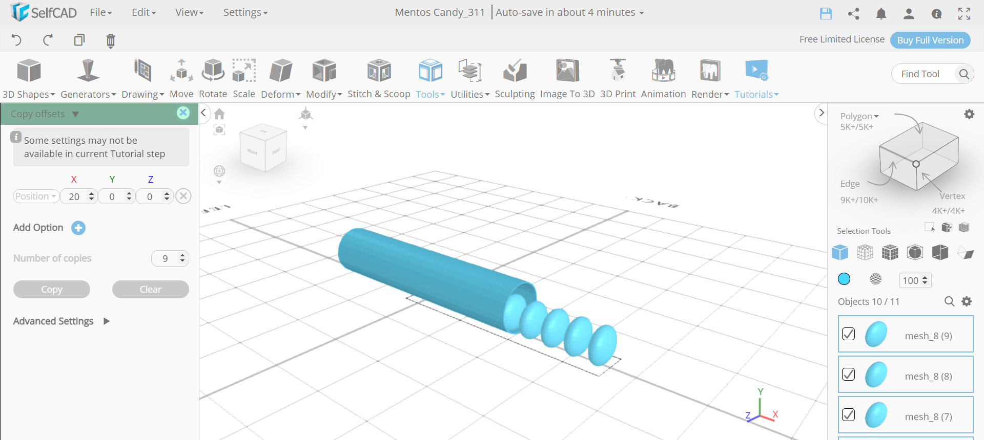Screen dimensions: 984x440
Task: Toggle wireframe display mode
Action: point(865,252)
